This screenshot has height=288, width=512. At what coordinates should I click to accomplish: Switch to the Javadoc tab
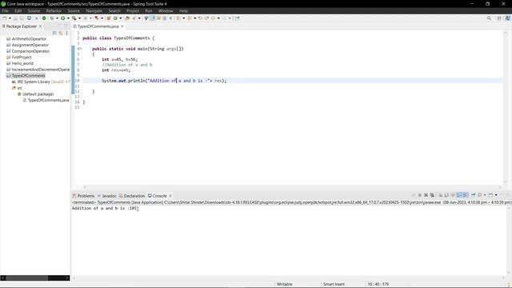point(106,196)
